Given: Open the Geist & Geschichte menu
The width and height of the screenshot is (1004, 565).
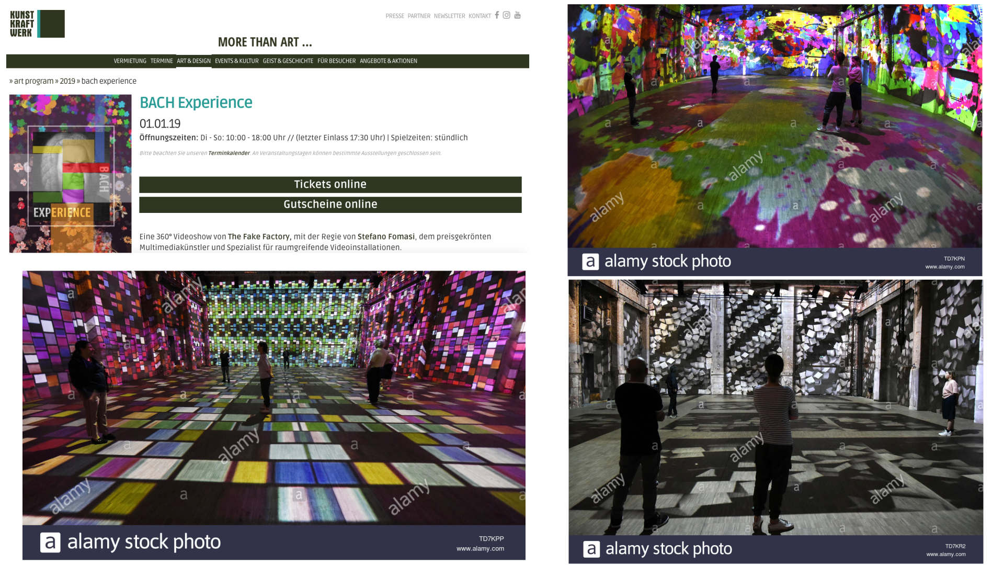Looking at the screenshot, I should click(x=288, y=61).
